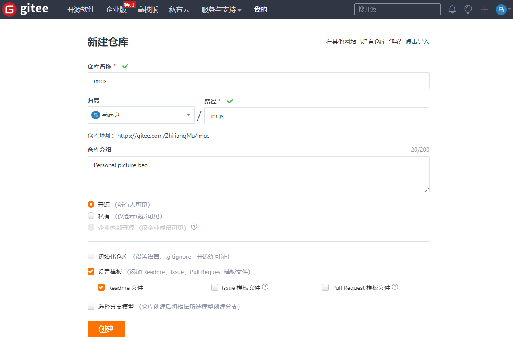This screenshot has height=342, width=513.
Task: Click inside the 搜开源 search box
Action: (x=397, y=9)
